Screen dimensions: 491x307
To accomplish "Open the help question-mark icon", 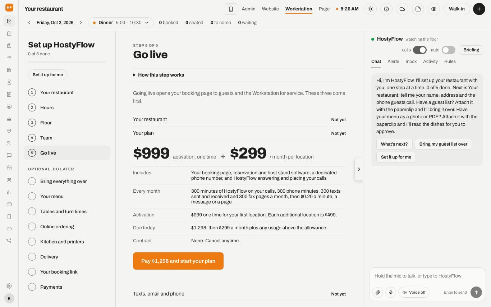I will [386, 9].
